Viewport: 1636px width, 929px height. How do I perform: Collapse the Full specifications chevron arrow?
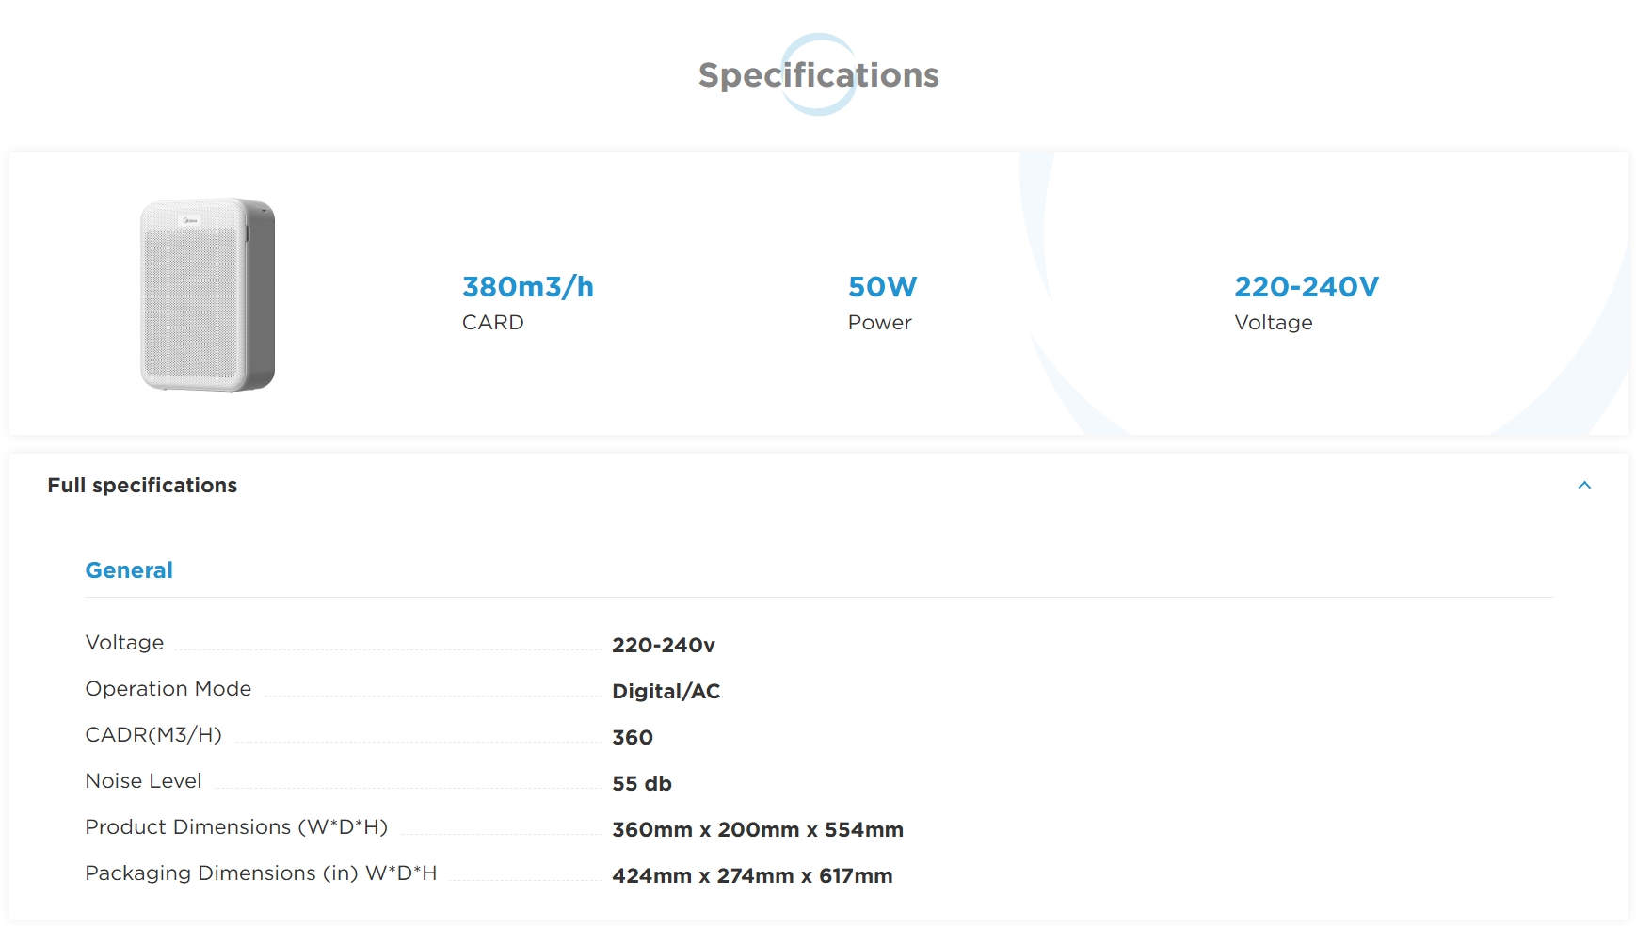(x=1584, y=486)
